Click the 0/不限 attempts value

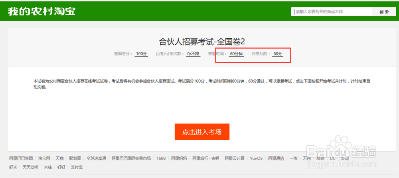point(193,54)
